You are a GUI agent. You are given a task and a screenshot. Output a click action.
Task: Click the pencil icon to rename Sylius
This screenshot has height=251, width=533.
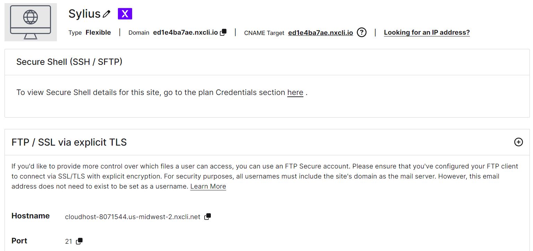coord(107,13)
